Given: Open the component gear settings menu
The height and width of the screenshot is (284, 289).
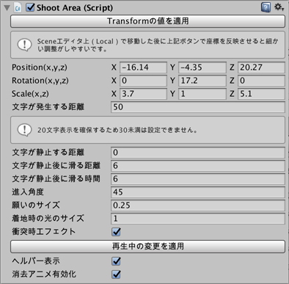Looking at the screenshot, I should pyautogui.click(x=279, y=7).
